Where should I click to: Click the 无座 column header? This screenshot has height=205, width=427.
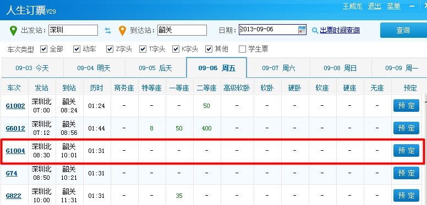point(377,88)
